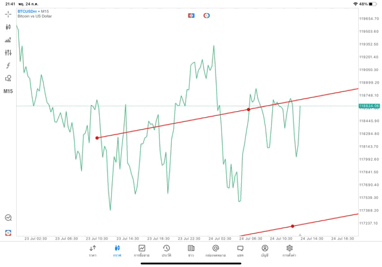This screenshot has height=267, width=382.
Task: Open chart type candlestick icon
Action: pyautogui.click(x=8, y=27)
